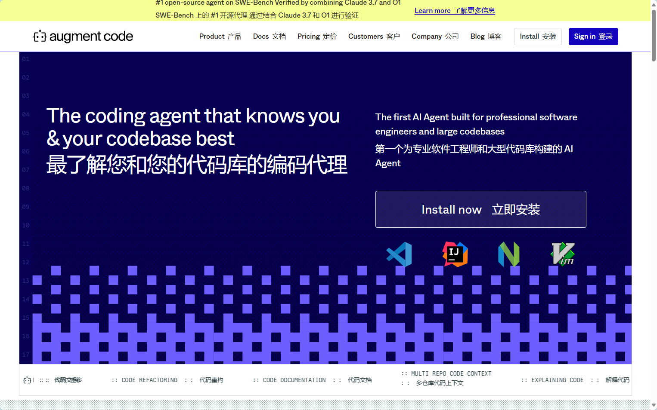Click the IntelliJ IJ icon
The image size is (657, 410).
tap(455, 254)
